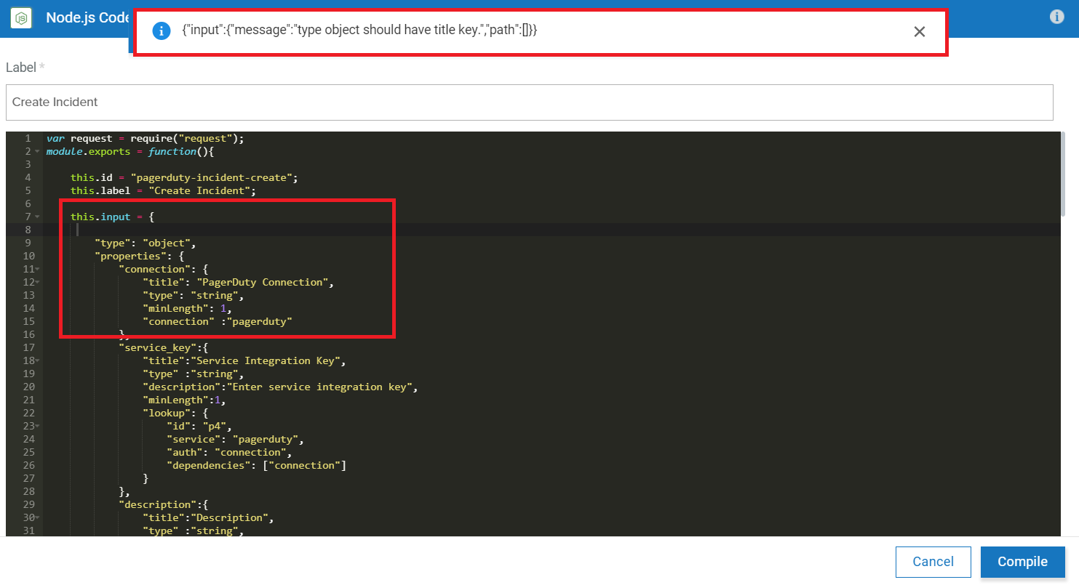Click "auth" key on line 25

pos(185,452)
